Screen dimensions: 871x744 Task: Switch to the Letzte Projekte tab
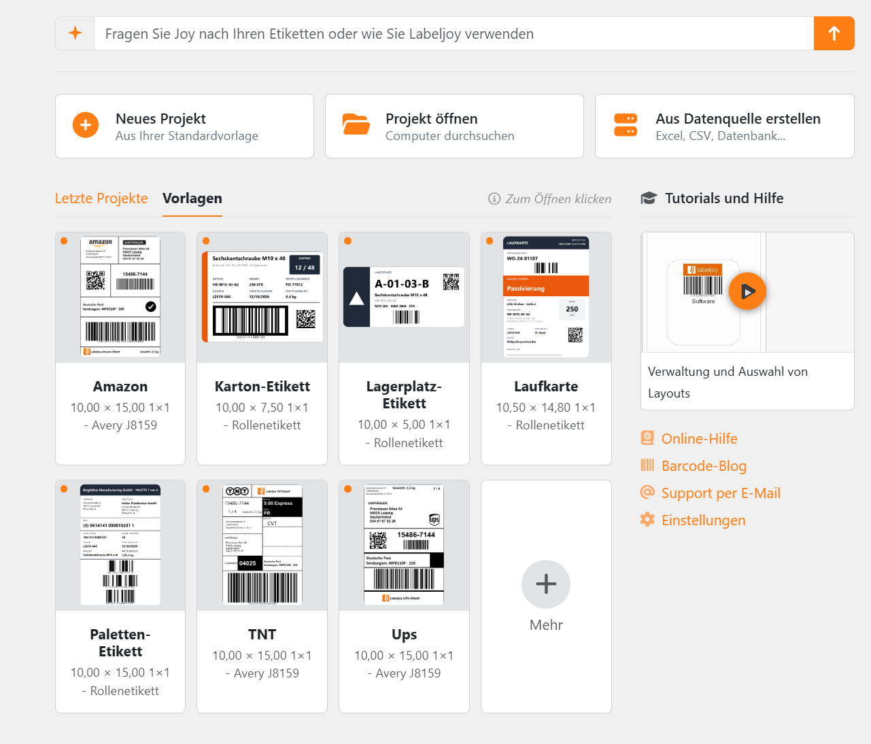coord(101,198)
